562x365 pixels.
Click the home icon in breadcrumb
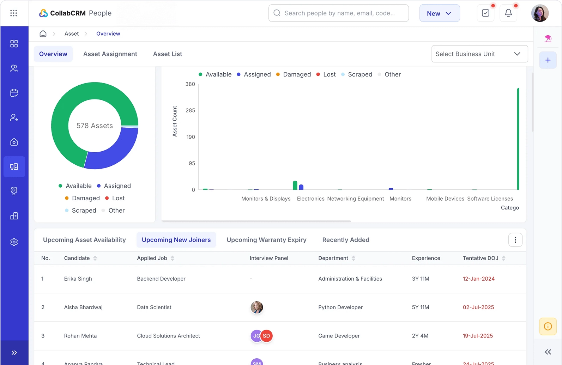pyautogui.click(x=43, y=34)
